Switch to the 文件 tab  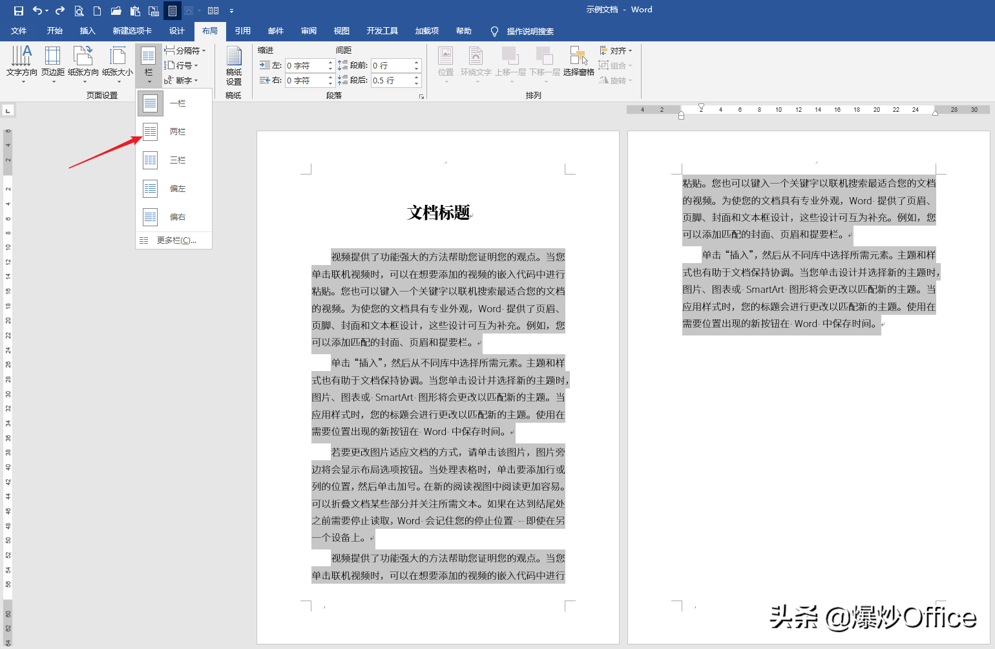coord(19,31)
